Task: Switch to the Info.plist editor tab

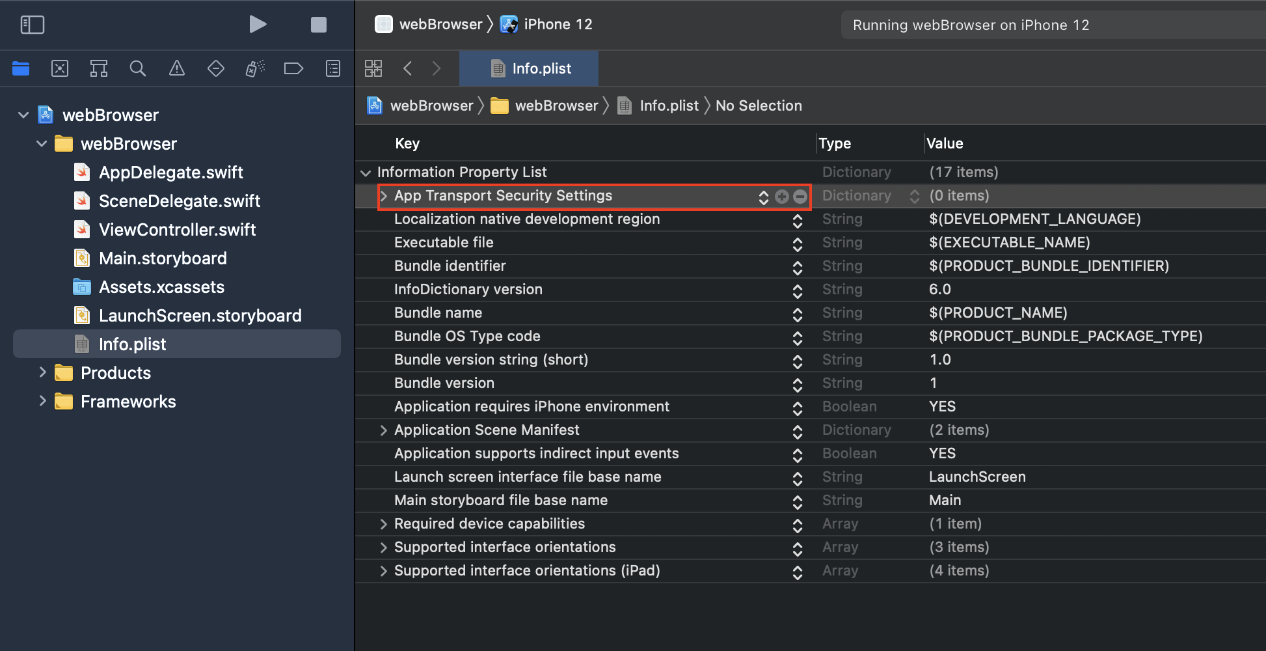Action: [529, 68]
